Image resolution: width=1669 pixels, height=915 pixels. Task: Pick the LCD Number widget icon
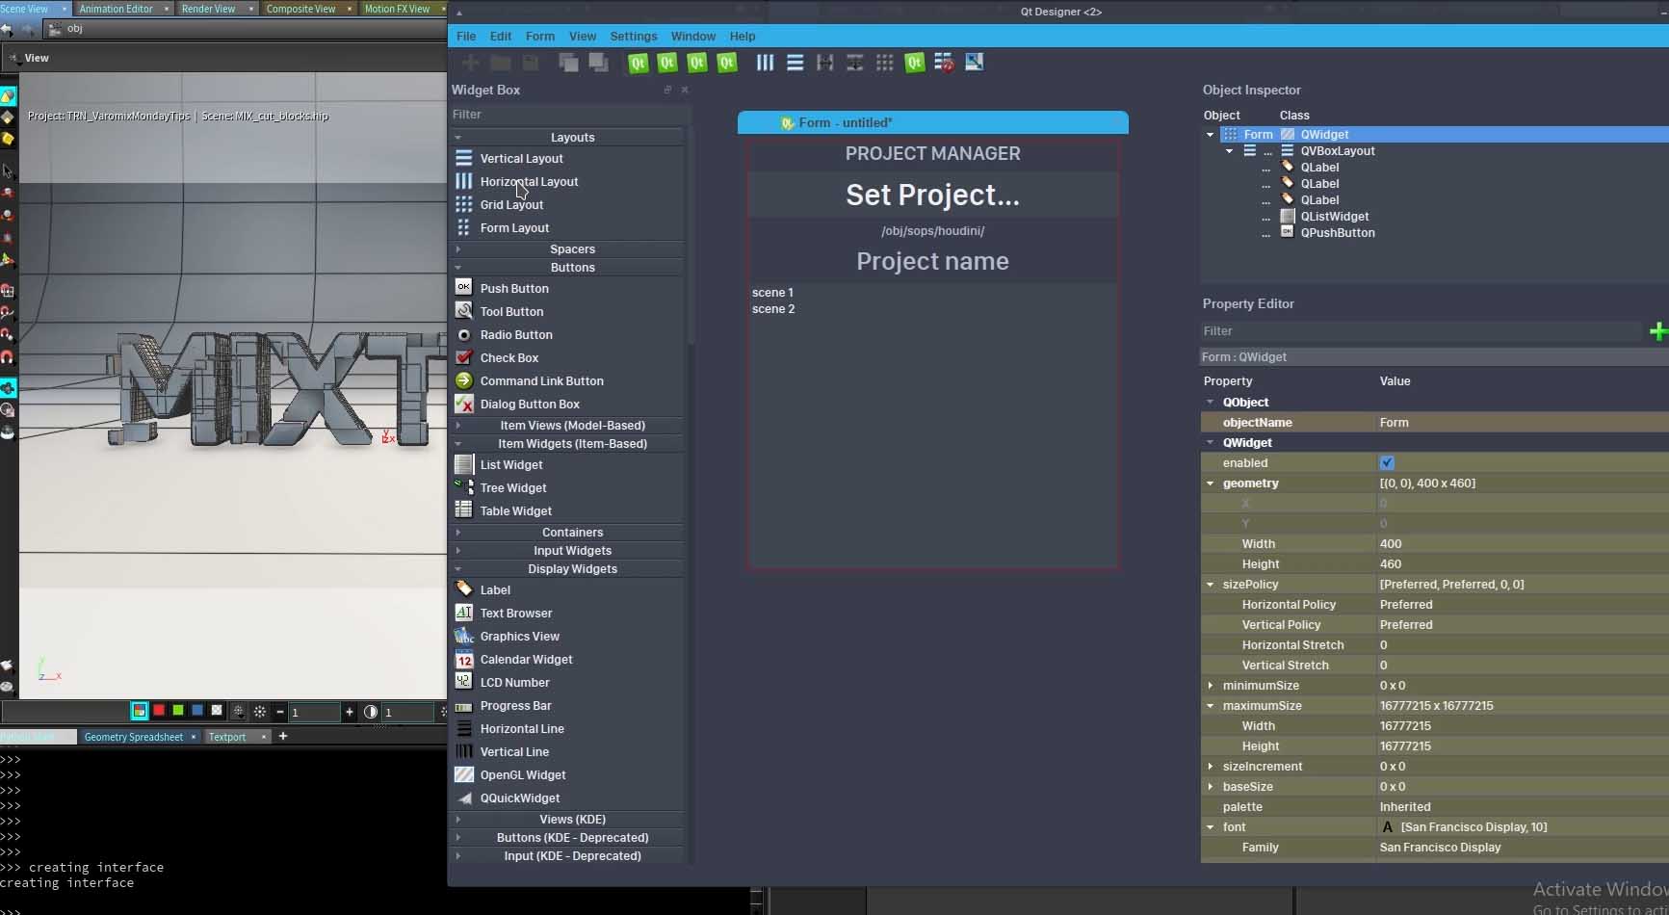(x=463, y=682)
